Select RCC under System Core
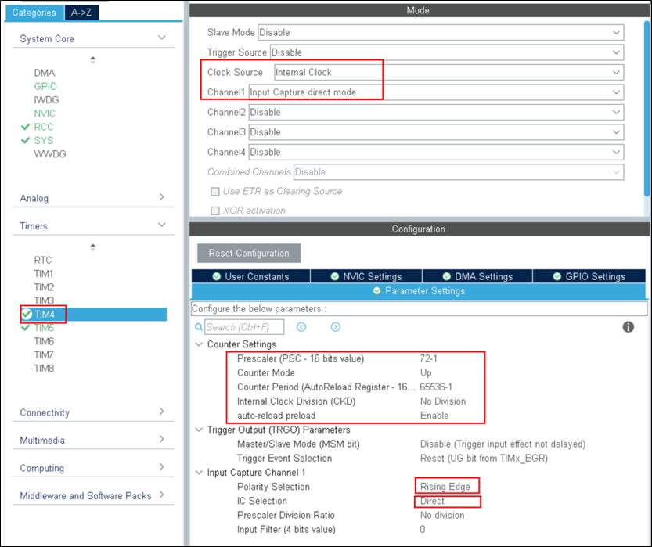Image resolution: width=652 pixels, height=547 pixels. tap(44, 127)
